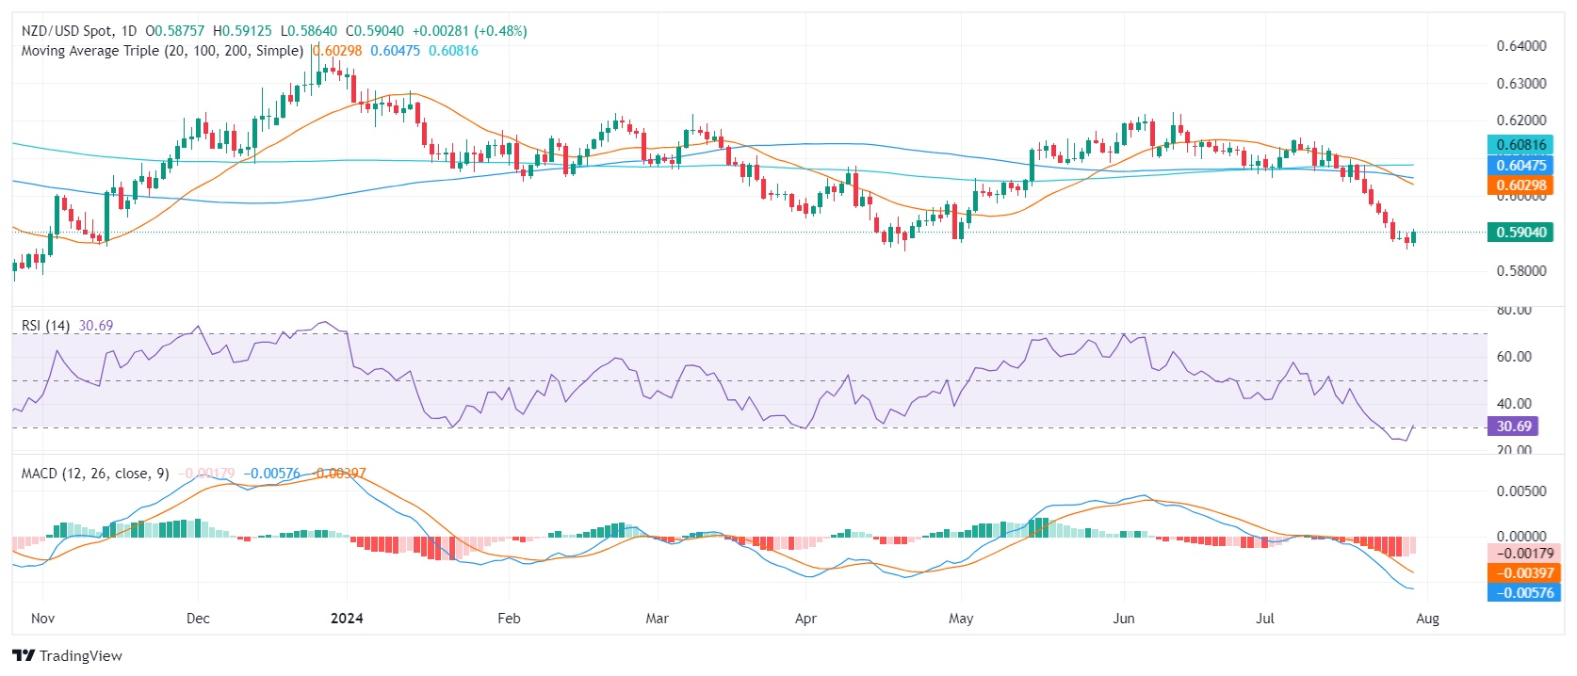The height and width of the screenshot is (676, 1577).
Task: Click the purple 30.69 RSI axis tag
Action: click(x=1513, y=427)
